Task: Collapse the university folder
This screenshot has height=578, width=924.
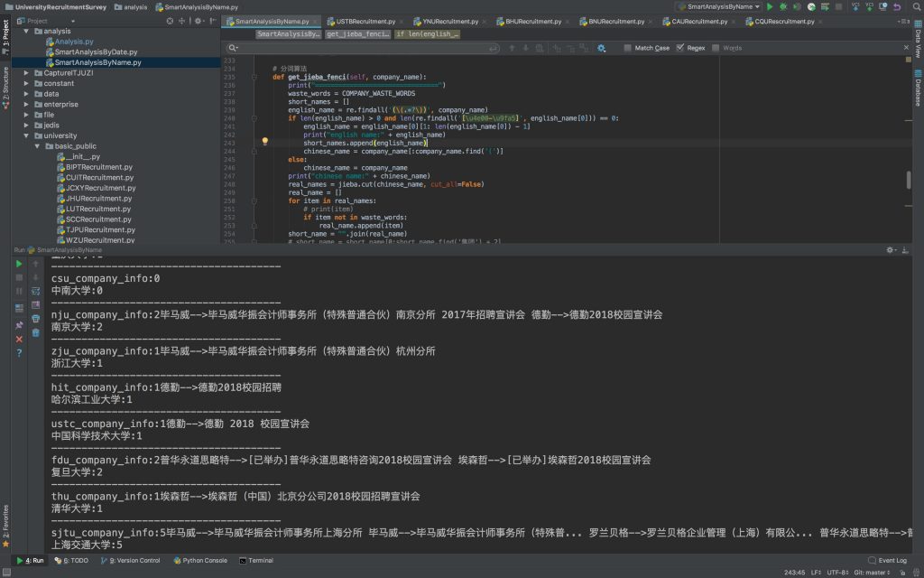Action: tap(27, 135)
